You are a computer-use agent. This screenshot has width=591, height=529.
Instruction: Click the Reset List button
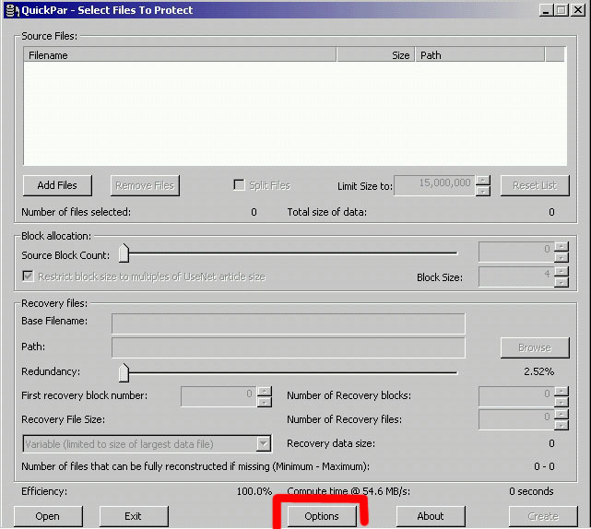tap(535, 185)
